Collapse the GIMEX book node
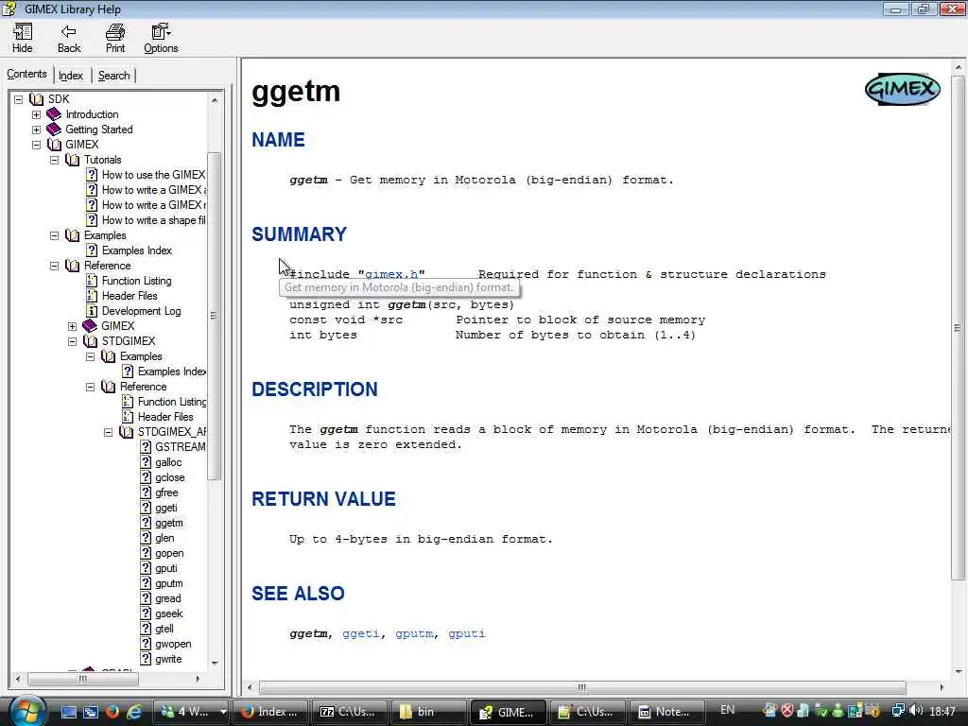This screenshot has height=726, width=968. point(37,145)
